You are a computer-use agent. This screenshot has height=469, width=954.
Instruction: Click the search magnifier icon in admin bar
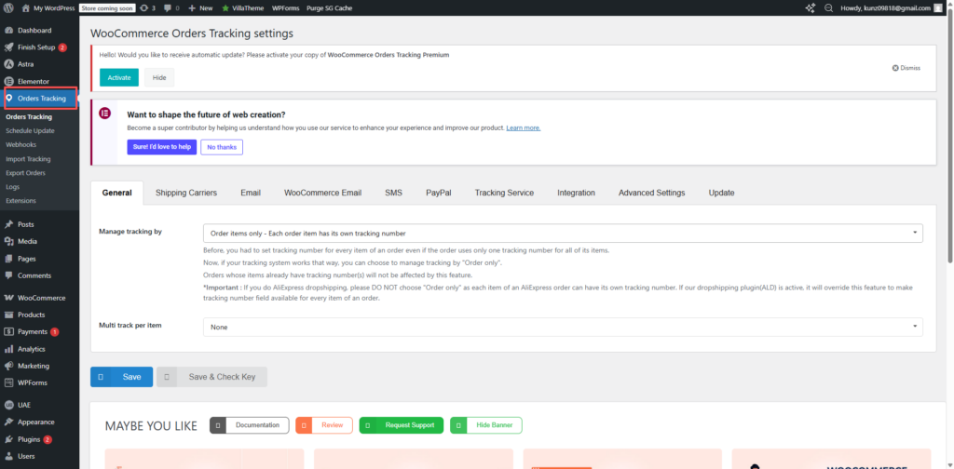(828, 8)
